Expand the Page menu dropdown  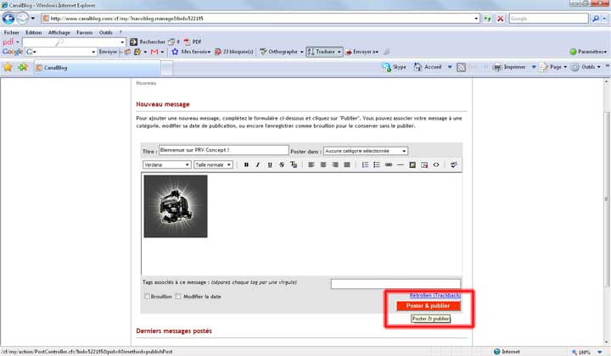pos(565,67)
